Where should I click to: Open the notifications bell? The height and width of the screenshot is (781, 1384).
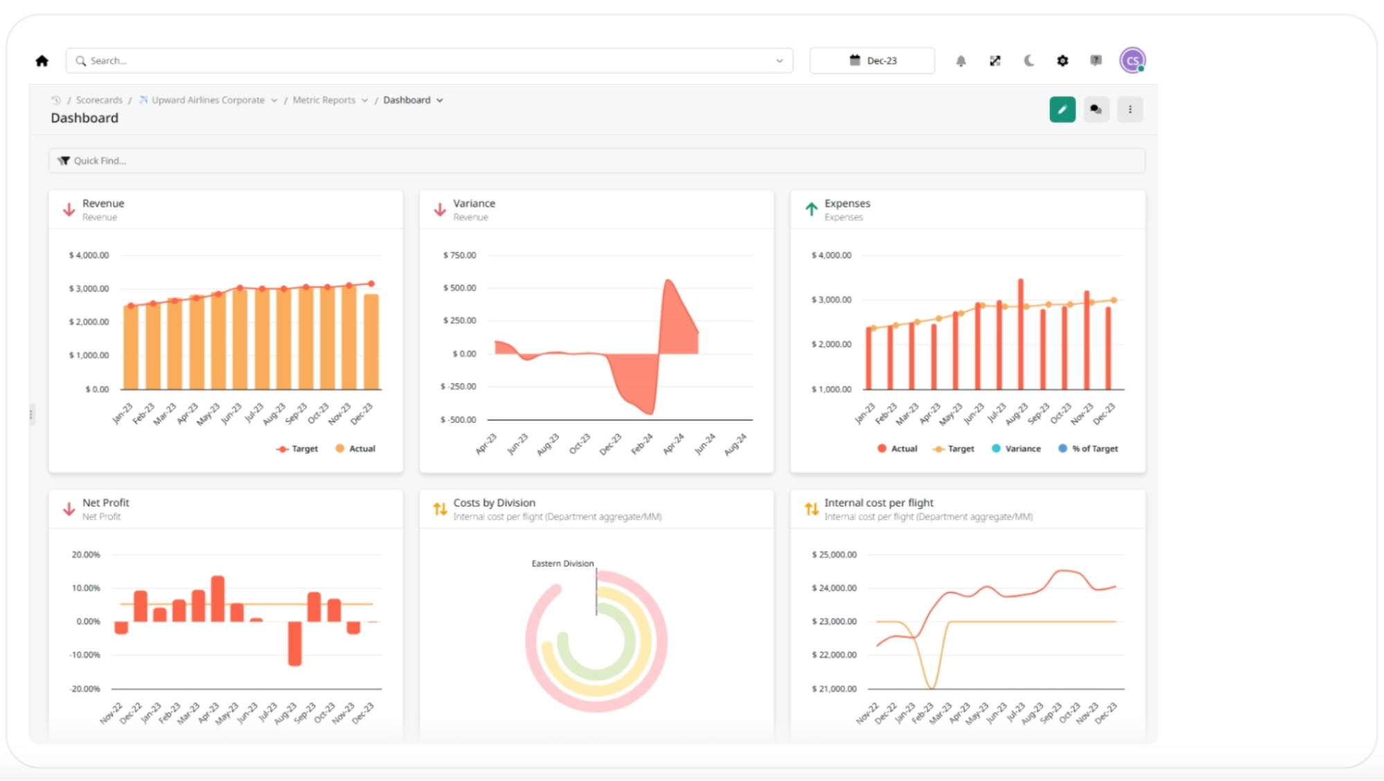[961, 60]
